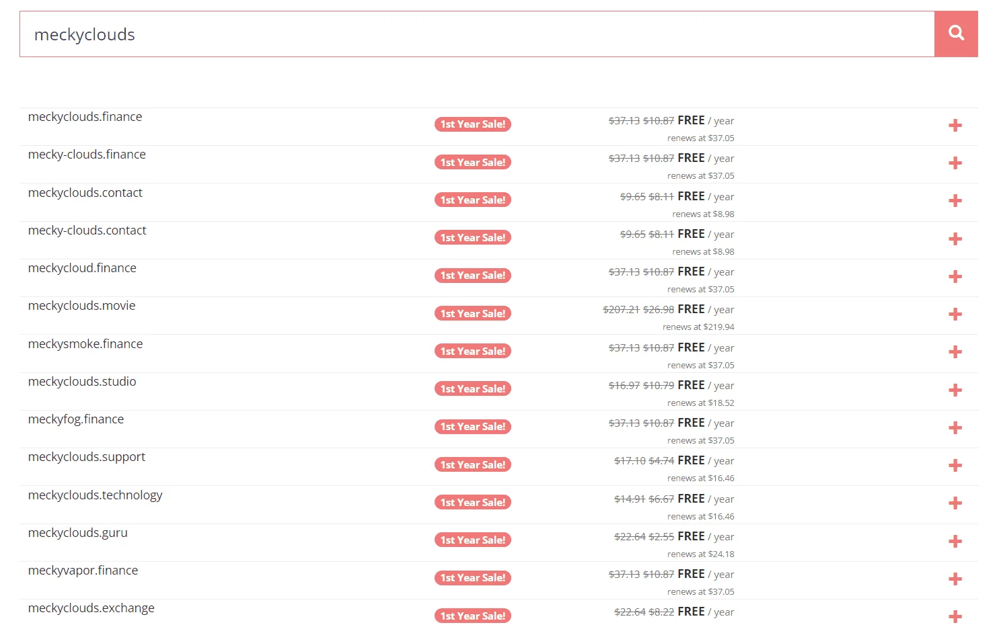Click the meckyclouds search input field
Viewport: 999px width, 625px height.
tap(477, 34)
